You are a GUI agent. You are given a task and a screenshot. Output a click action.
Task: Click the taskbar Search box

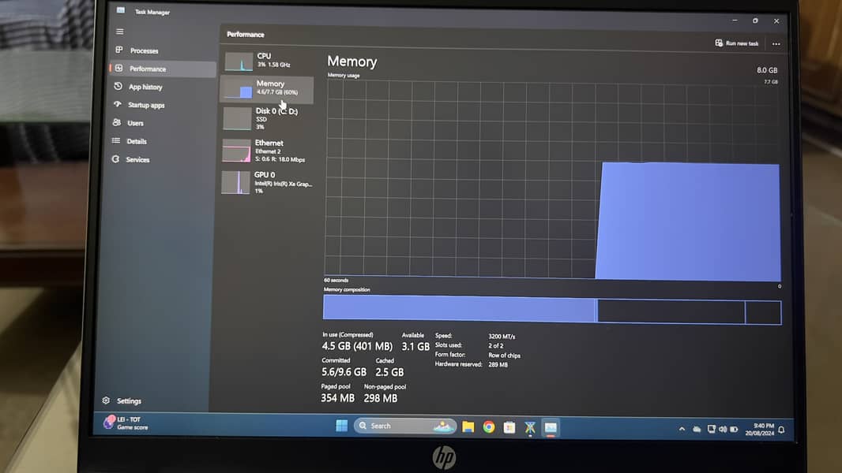[x=404, y=426]
